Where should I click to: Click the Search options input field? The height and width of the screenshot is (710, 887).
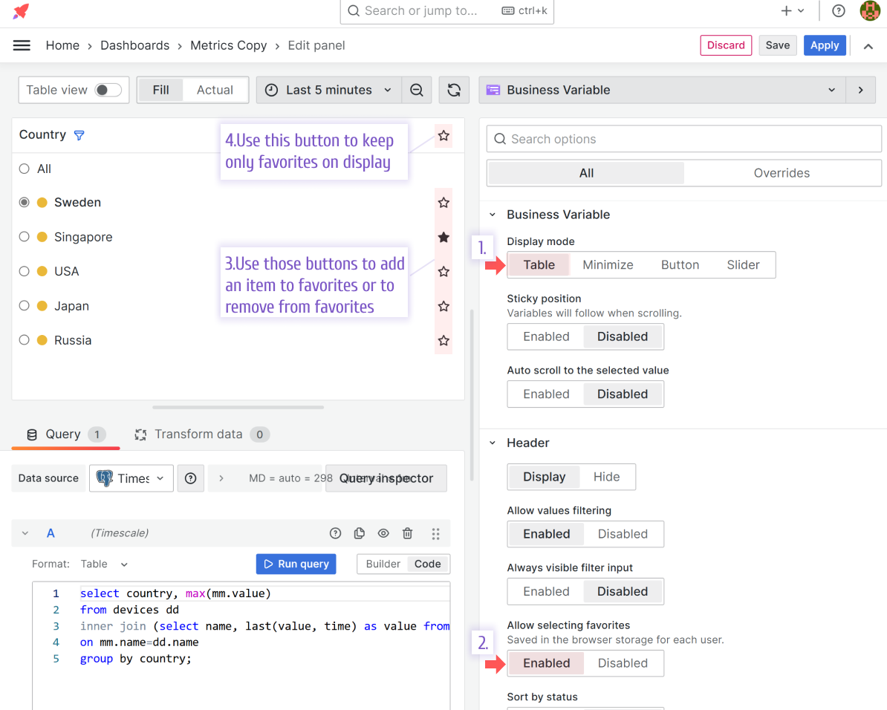click(683, 139)
